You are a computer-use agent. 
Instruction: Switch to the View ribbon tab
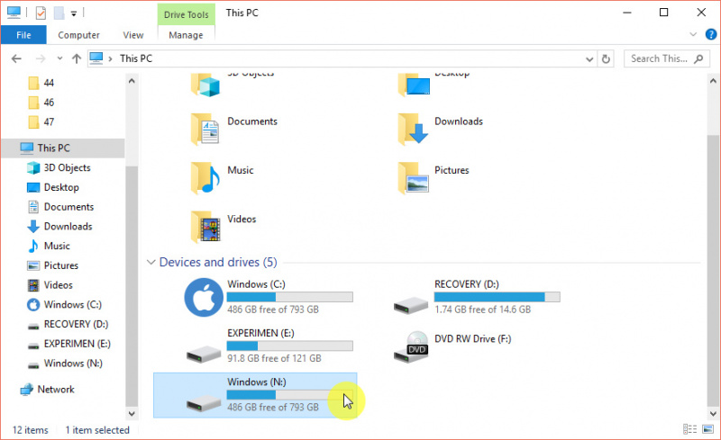[x=133, y=35]
